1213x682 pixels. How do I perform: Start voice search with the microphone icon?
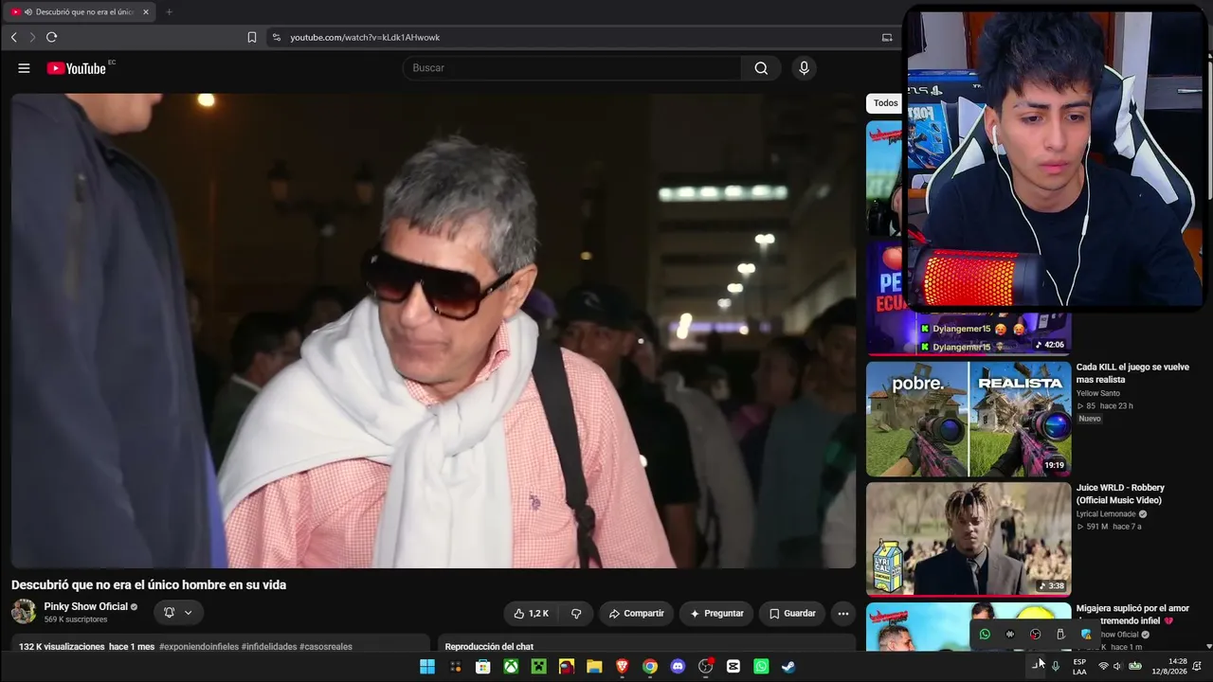point(804,68)
